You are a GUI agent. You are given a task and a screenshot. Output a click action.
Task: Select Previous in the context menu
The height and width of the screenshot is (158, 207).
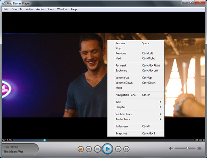point(136,53)
